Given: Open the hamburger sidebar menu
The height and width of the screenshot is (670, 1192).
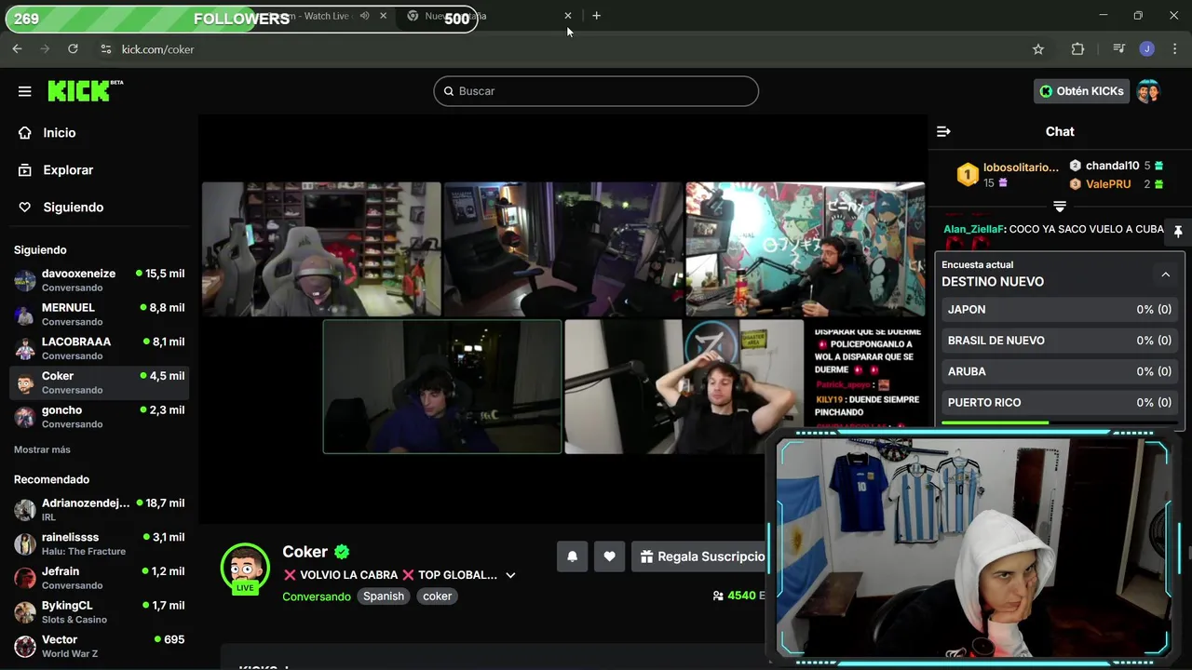Looking at the screenshot, I should (x=25, y=91).
